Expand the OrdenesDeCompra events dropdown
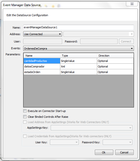Screen dimensions: 140x161 (x=78, y=49)
